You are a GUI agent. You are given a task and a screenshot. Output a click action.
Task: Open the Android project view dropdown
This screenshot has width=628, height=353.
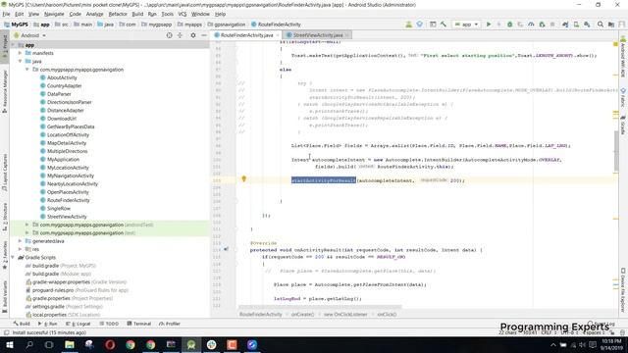pos(30,35)
